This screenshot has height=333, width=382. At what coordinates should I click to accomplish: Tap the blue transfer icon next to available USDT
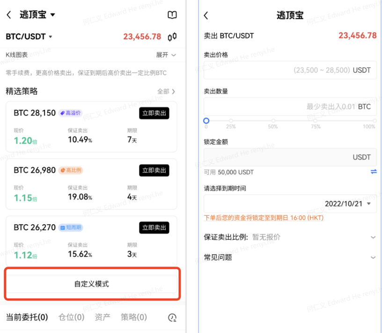click(x=374, y=172)
